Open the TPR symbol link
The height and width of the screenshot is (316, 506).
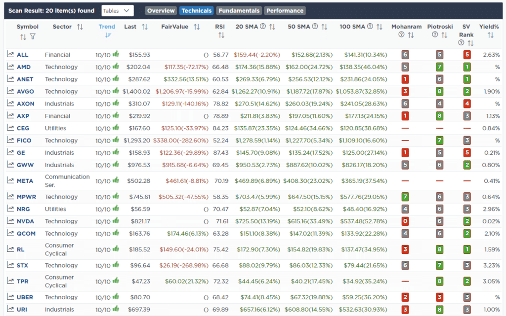pos(23,281)
